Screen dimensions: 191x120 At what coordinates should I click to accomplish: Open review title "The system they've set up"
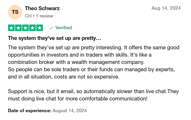[x=55, y=38]
